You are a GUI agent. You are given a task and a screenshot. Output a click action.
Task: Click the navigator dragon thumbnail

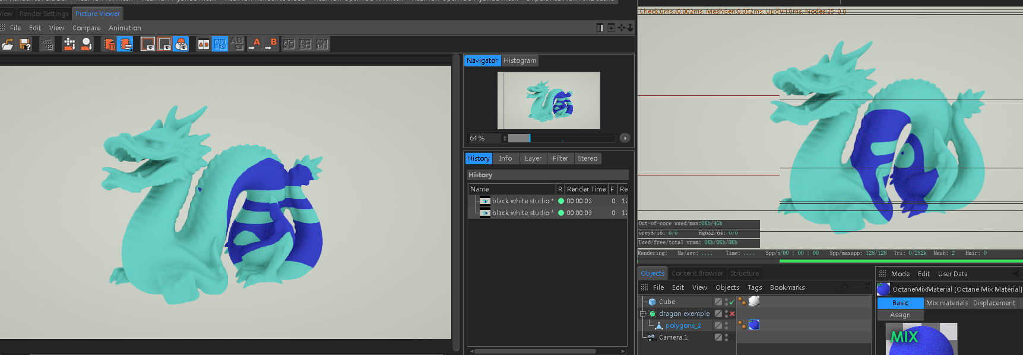tap(549, 101)
